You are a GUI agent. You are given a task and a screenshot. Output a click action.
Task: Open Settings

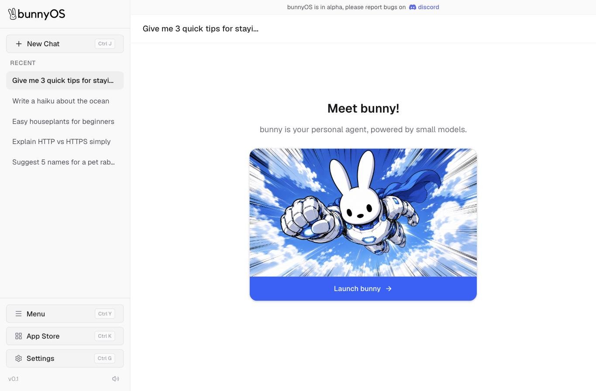click(x=65, y=358)
